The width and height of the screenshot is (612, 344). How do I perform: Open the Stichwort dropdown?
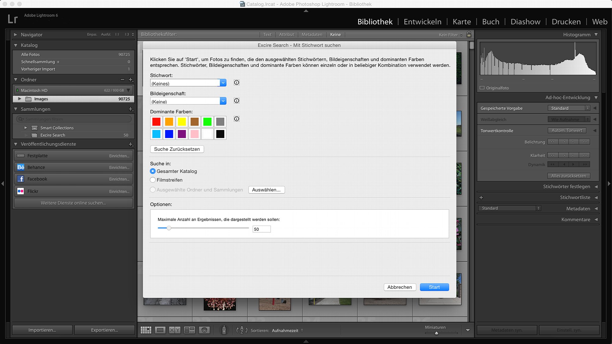click(223, 83)
